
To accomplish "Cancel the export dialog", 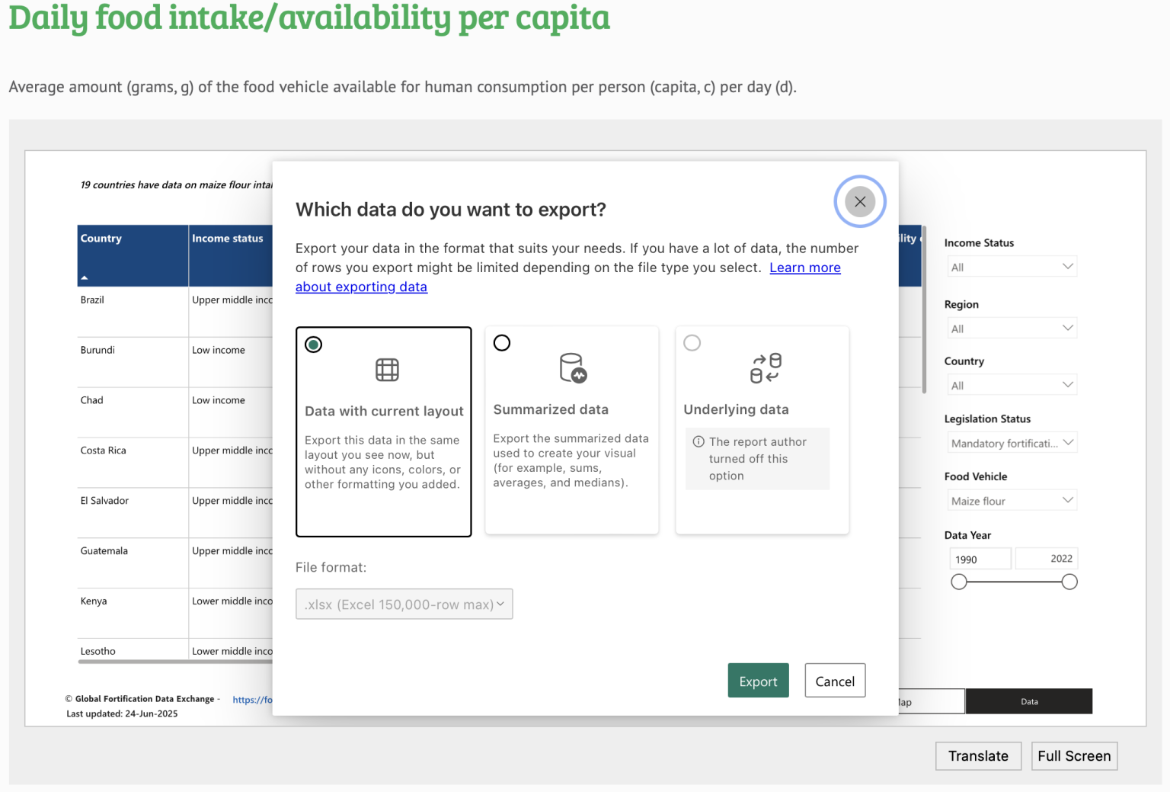I will click(835, 681).
